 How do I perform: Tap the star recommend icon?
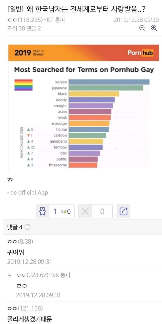coord(43,211)
